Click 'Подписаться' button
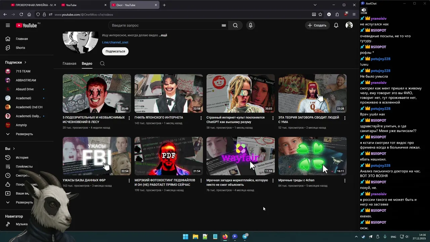The image size is (430, 242). pyautogui.click(x=115, y=51)
